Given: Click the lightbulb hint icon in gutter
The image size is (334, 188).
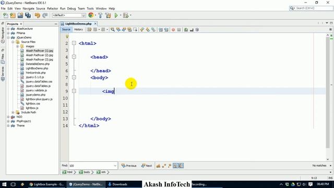Looking at the screenshot, I should click(67, 37).
